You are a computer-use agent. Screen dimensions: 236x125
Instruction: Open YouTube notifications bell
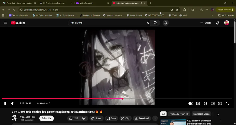pyautogui.click(x=218, y=23)
